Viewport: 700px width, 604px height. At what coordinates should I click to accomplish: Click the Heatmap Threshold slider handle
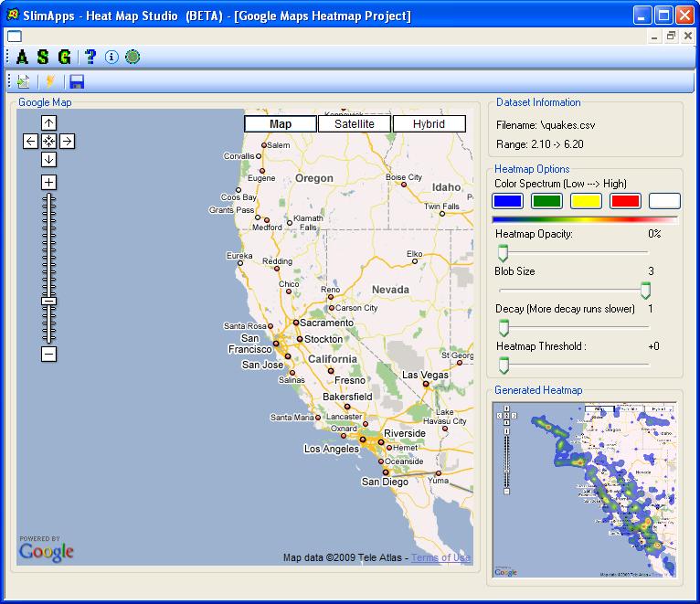tap(504, 366)
